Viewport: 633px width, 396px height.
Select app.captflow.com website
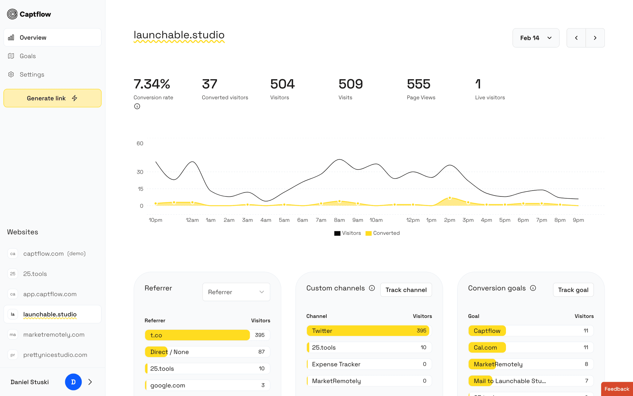click(53, 294)
